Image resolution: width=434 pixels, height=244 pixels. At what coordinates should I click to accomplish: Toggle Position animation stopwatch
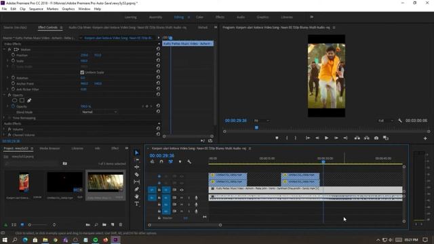13,55
